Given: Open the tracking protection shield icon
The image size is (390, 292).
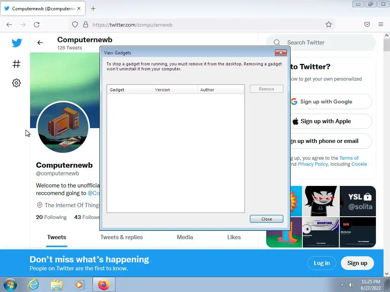Looking at the screenshot, I should point(75,24).
